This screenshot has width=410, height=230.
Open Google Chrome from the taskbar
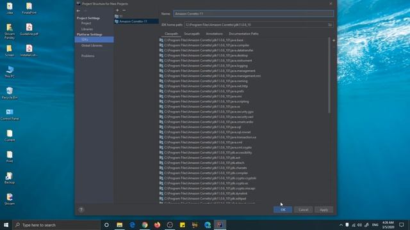click(x=145, y=225)
